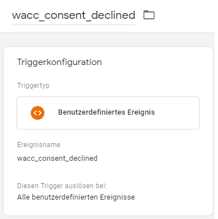The image size is (218, 219).
Task: Click the folder icon beside the trigger name
Action: pyautogui.click(x=149, y=15)
